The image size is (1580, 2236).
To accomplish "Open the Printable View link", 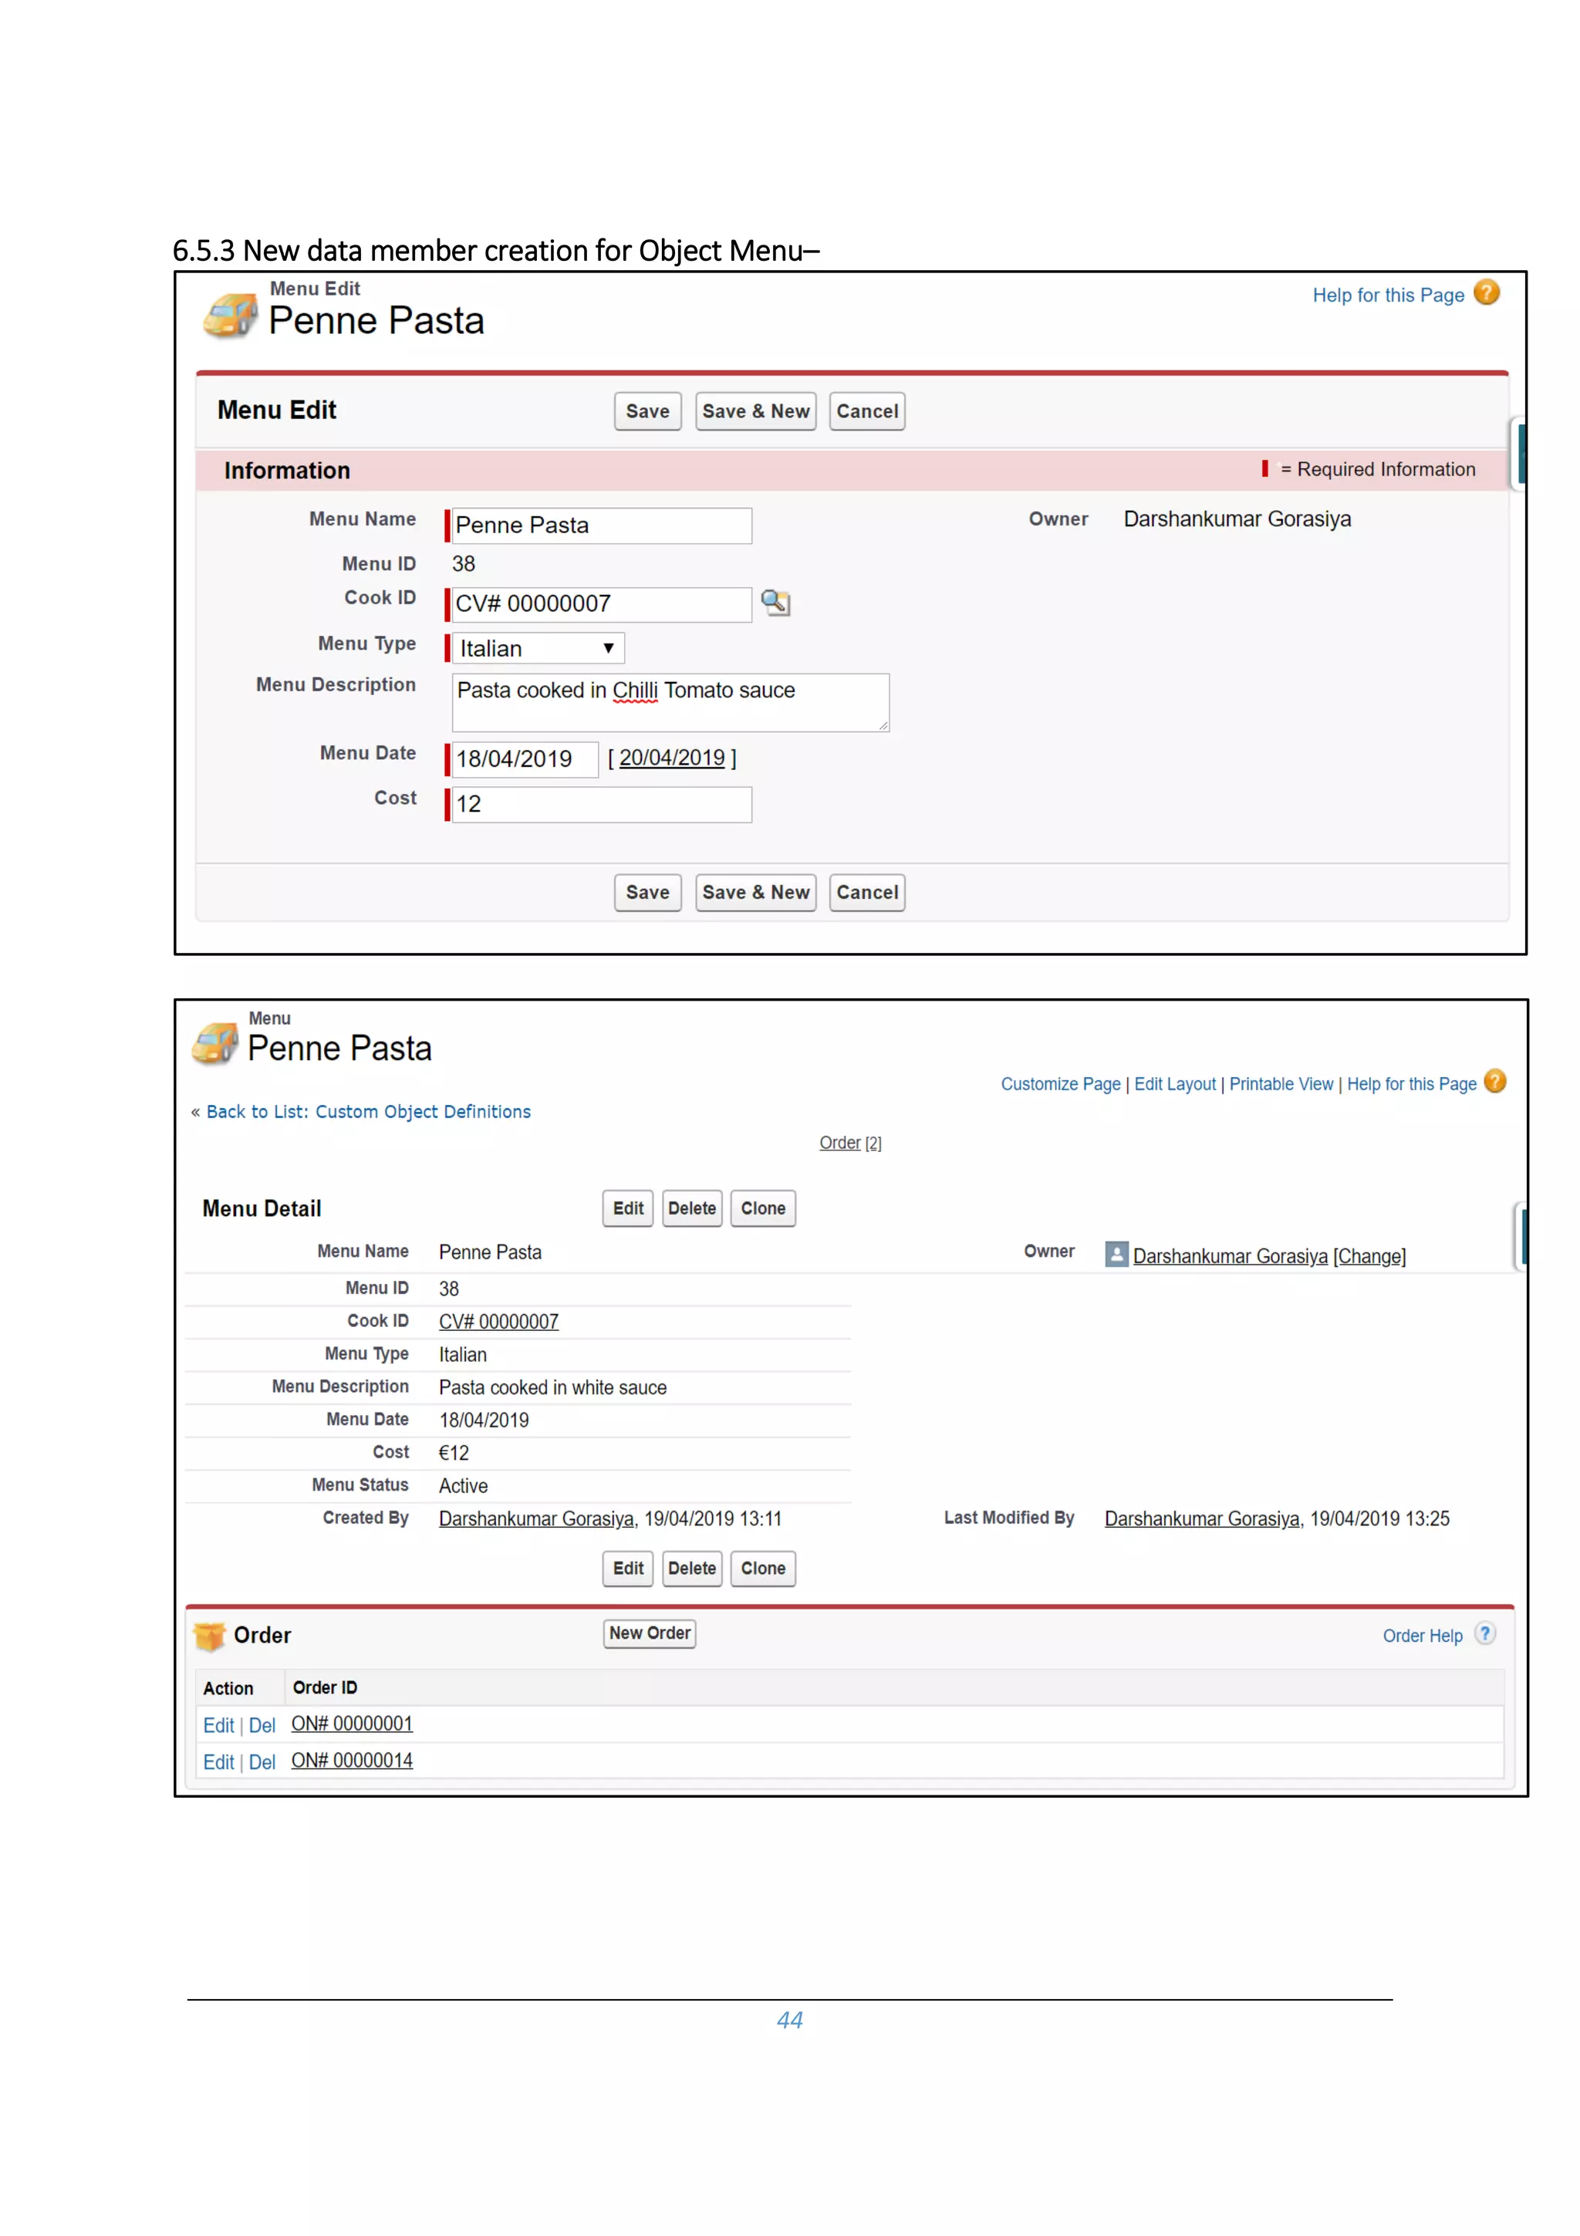I will [1281, 1084].
